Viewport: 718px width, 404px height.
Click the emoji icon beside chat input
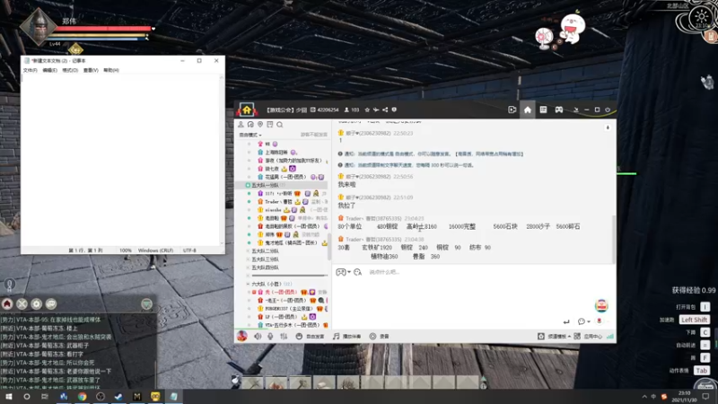357,272
